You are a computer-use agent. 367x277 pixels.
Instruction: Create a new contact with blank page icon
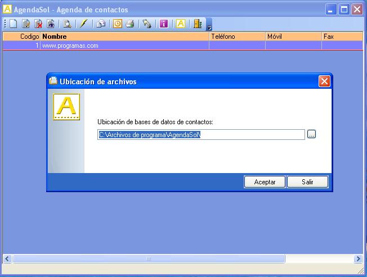pyautogui.click(x=14, y=24)
